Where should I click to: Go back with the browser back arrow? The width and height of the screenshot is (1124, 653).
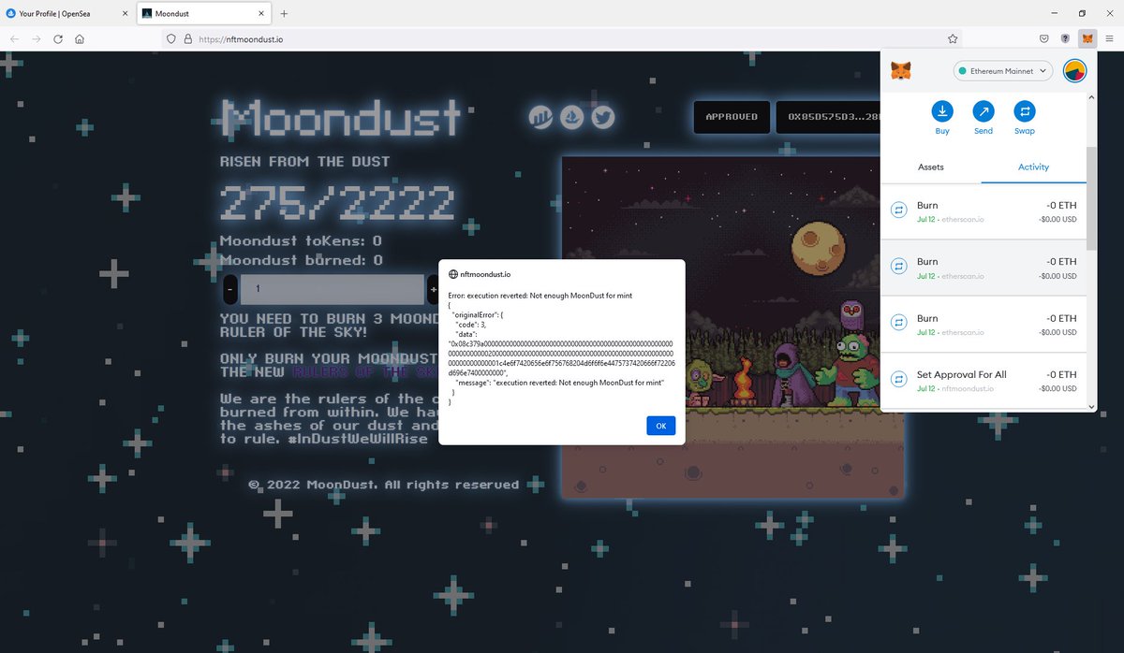(14, 39)
